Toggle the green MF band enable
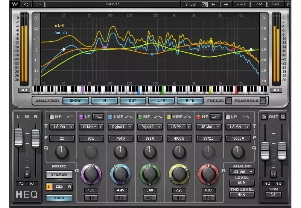This screenshot has width=301, height=208. [x=140, y=117]
